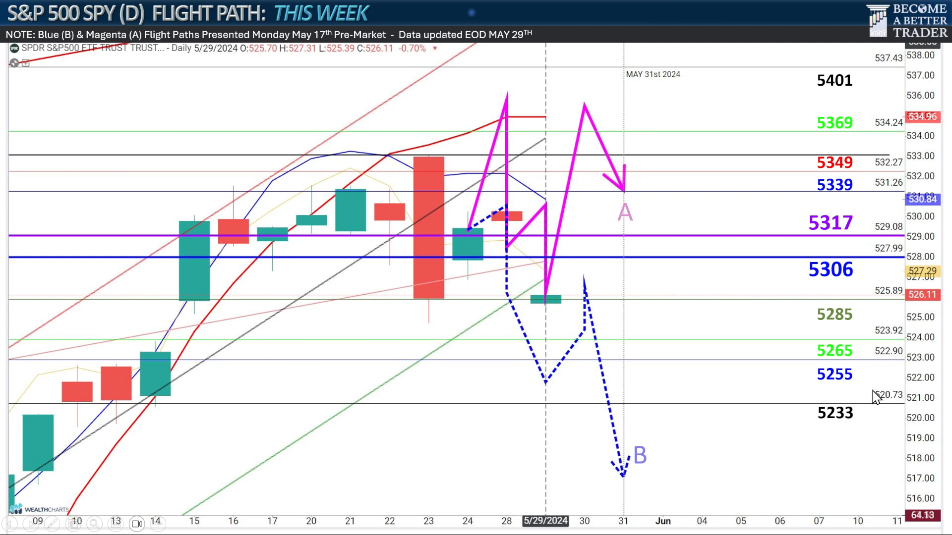Click the tall green May 15 candle
The width and height of the screenshot is (952, 535).
coord(194,261)
